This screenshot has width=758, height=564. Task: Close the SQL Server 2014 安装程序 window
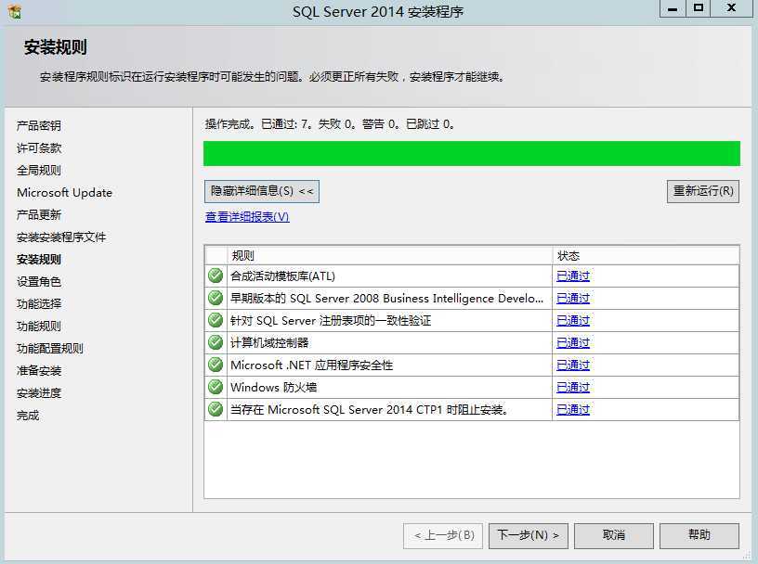731,8
